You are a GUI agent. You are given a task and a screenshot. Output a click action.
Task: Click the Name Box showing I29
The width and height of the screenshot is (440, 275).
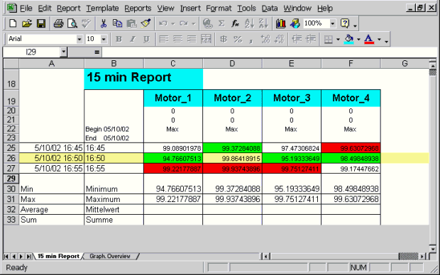pyautogui.click(x=31, y=52)
